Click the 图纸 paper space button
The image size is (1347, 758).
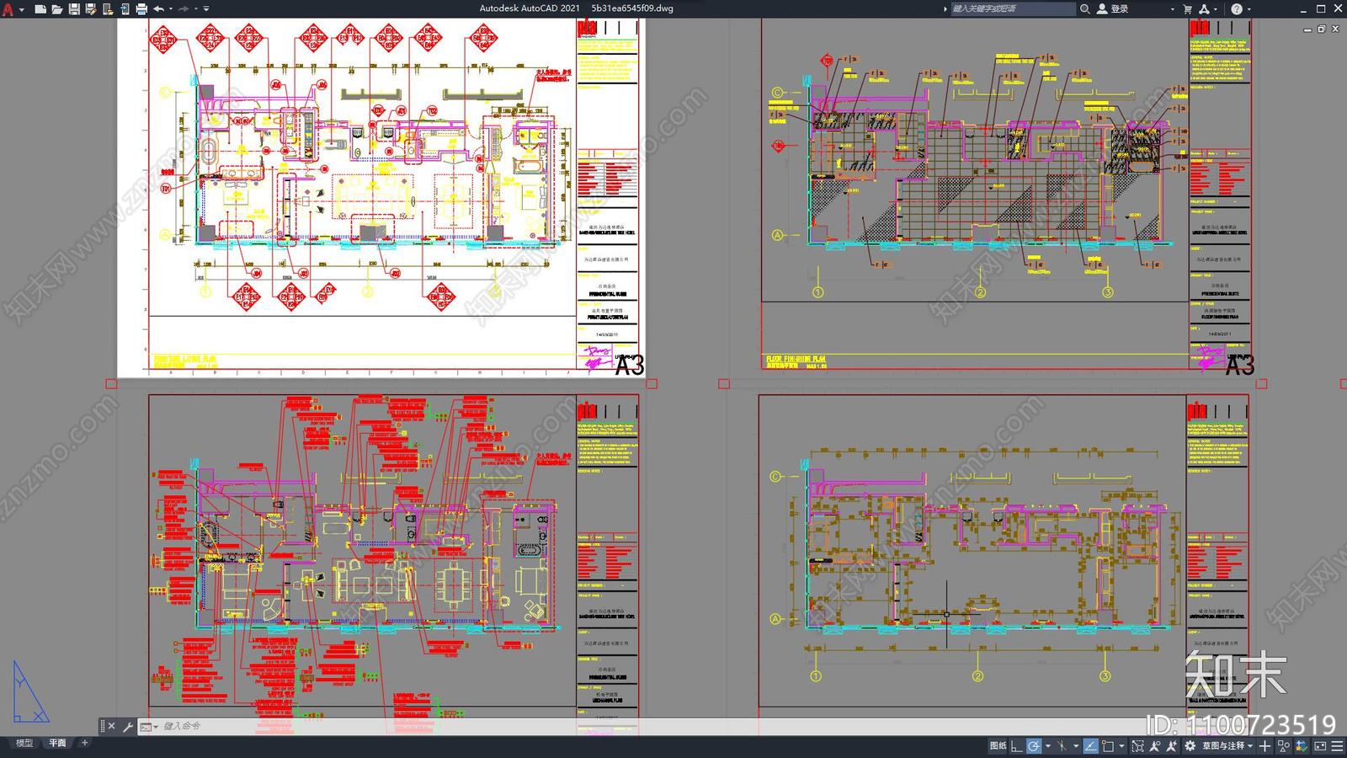998,746
